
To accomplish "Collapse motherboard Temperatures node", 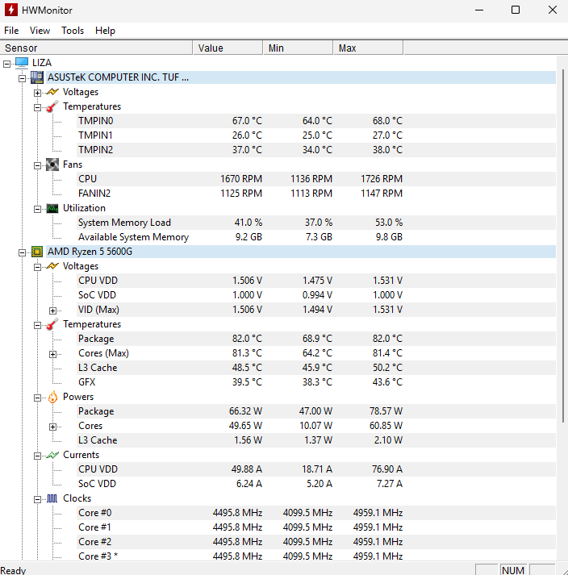I will pos(37,107).
